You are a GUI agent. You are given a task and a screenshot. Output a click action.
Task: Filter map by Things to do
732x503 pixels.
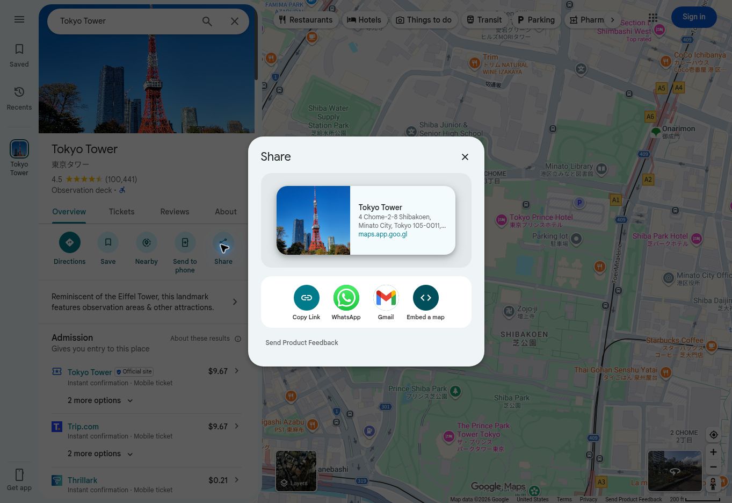point(424,20)
